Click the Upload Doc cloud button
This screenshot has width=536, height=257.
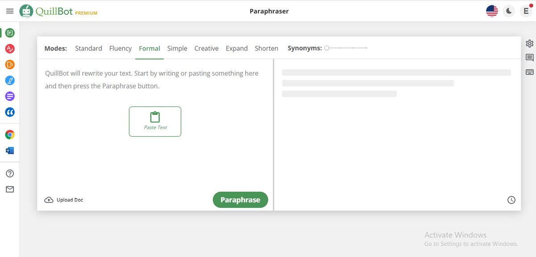coord(64,200)
